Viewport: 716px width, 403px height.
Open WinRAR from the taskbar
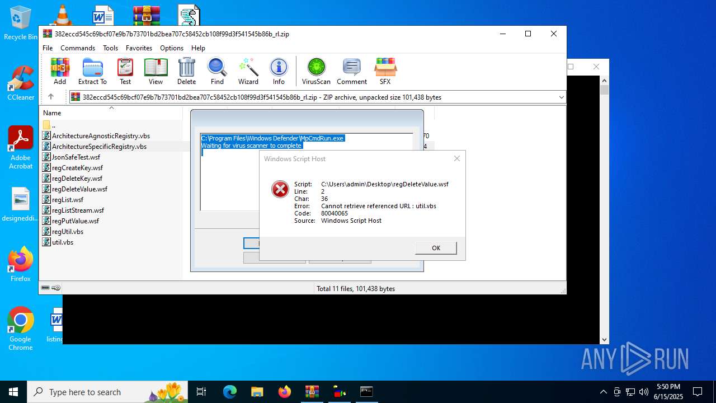[312, 392]
